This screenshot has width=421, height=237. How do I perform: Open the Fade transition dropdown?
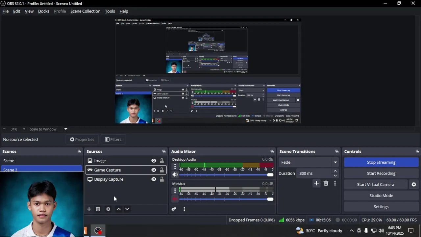(x=309, y=162)
